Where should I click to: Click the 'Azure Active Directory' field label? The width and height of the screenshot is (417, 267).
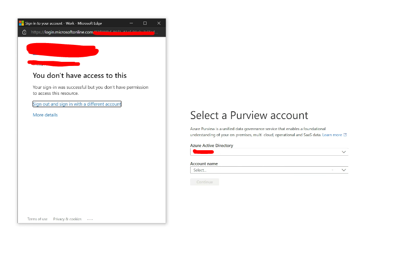click(x=212, y=146)
